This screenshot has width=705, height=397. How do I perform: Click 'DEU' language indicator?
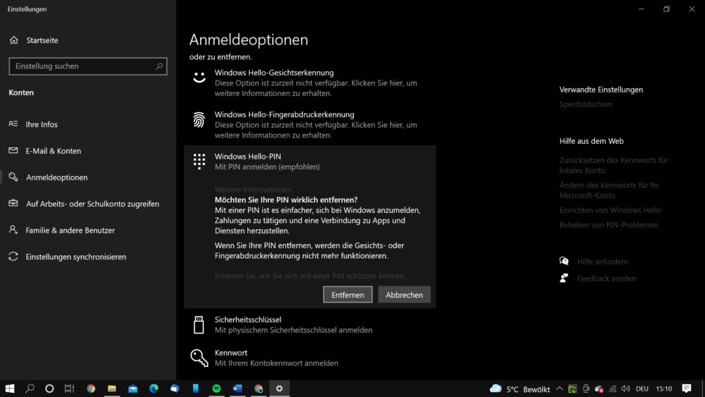642,389
